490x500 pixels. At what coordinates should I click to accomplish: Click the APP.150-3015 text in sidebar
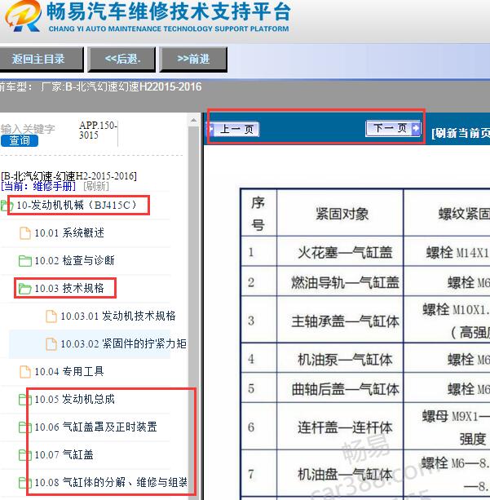[x=98, y=131]
